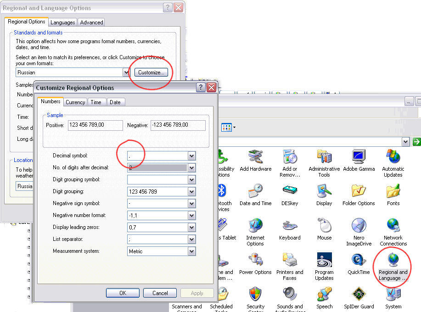Switch to the Numbers tab
Screen dimensions: 421x312
coord(51,101)
